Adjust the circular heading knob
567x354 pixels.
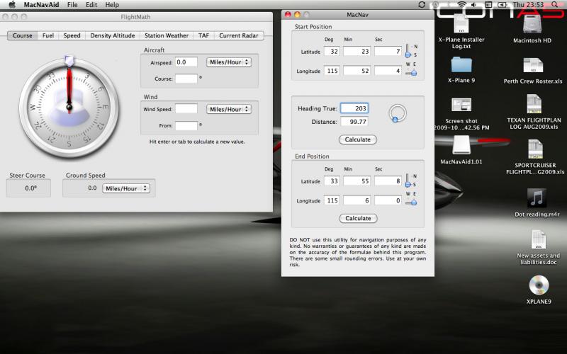398,113
